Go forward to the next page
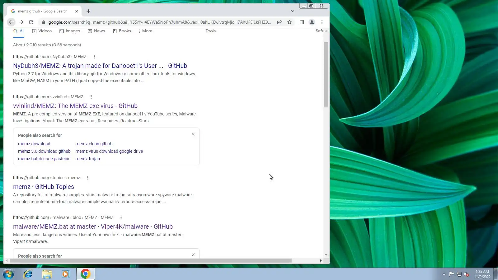This screenshot has height=280, width=498. 21,22
